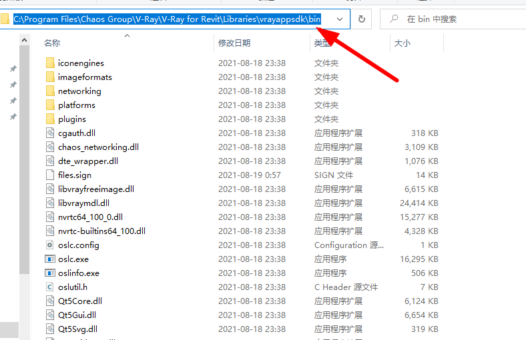
Task: Click the navigation pane scrollbar thumb
Action: 24,160
